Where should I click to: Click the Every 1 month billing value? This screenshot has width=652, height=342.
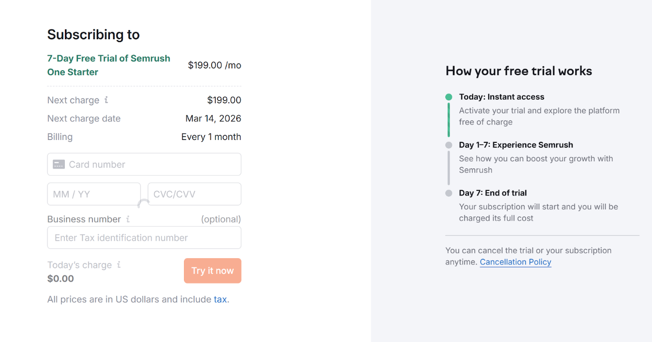(211, 137)
